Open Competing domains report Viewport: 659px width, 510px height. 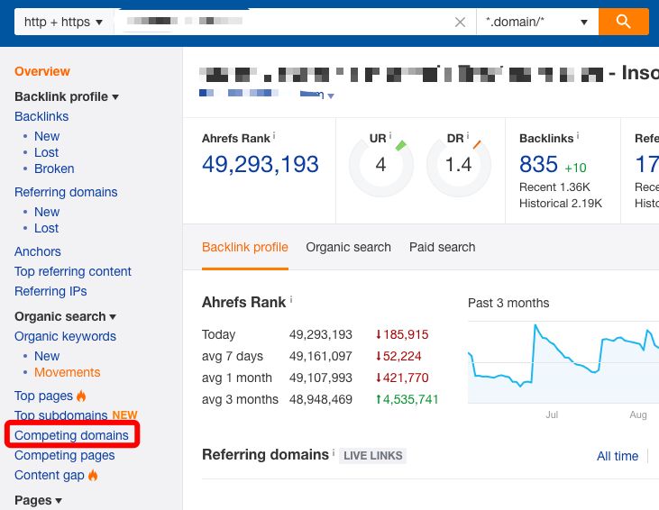[x=71, y=435]
